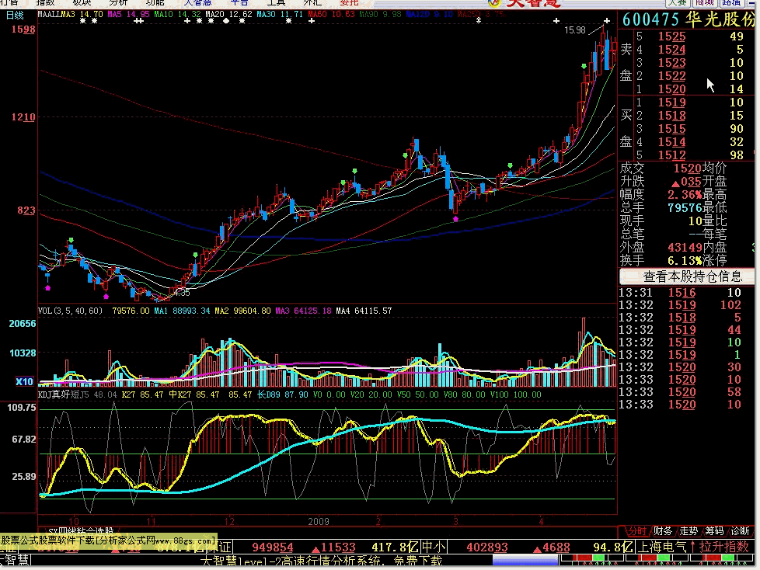Screen dimensions: 760x570
Task: Click the 外盘 43149 value
Action: pos(685,248)
